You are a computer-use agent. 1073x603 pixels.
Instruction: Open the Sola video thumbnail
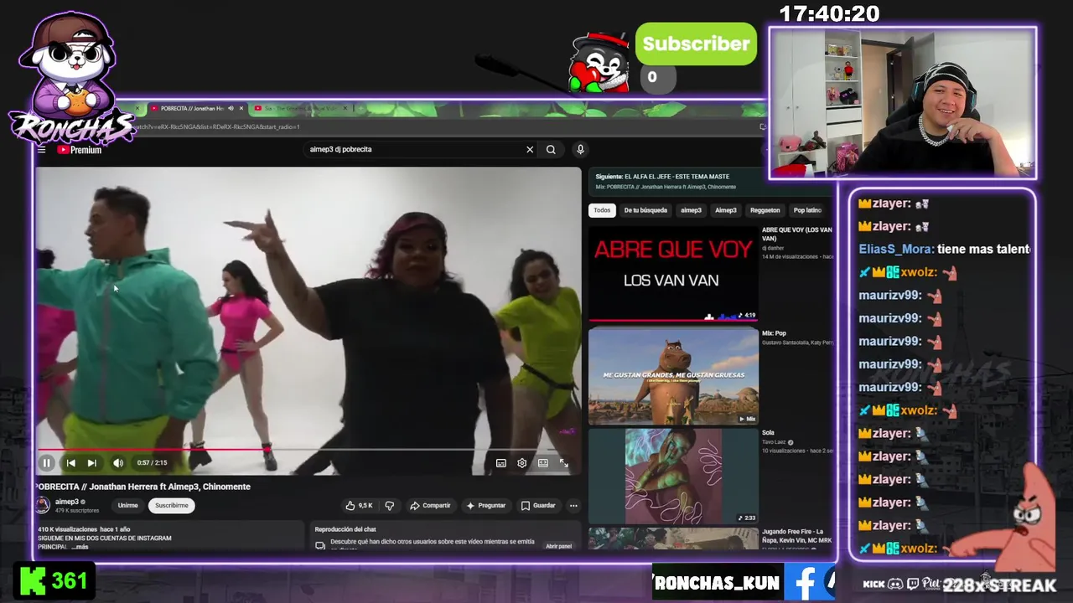tap(673, 477)
